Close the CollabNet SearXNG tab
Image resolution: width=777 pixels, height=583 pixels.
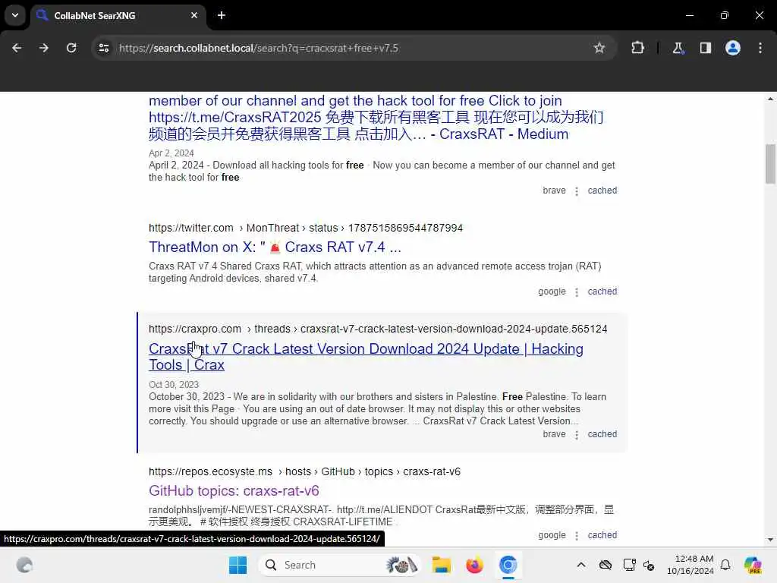[194, 15]
